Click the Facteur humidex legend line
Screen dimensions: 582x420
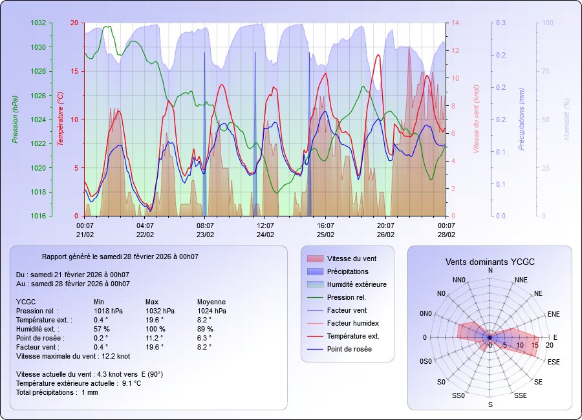pyautogui.click(x=314, y=323)
